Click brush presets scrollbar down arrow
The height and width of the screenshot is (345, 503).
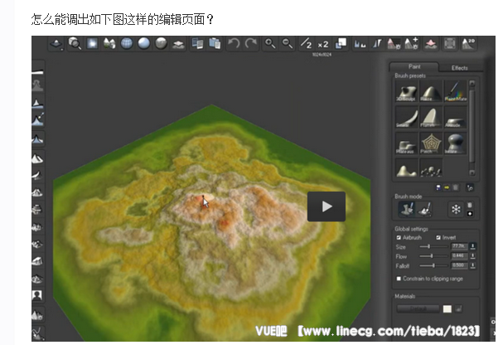pos(472,172)
